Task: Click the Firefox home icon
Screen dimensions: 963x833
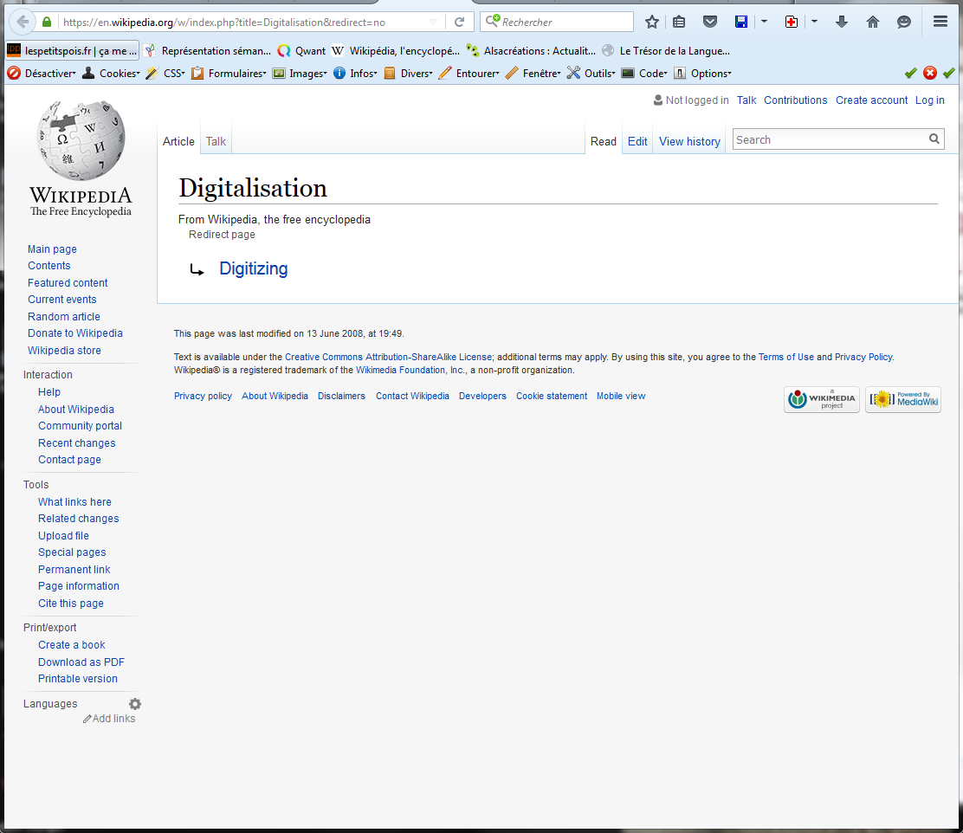Action: coord(873,22)
